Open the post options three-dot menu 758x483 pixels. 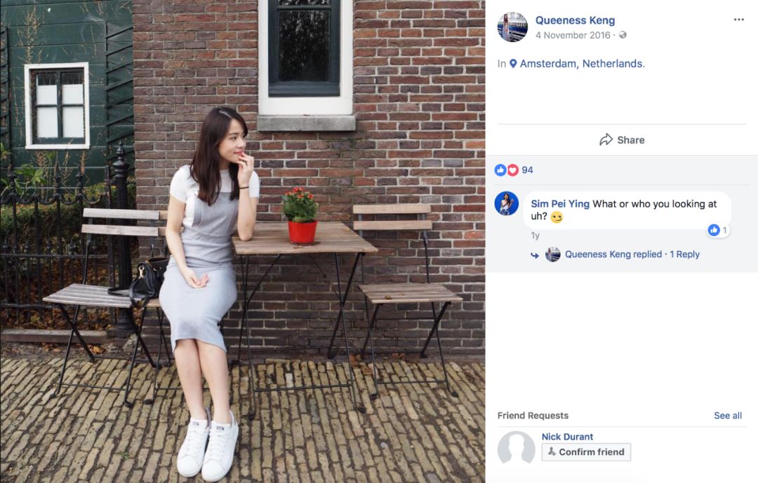[738, 20]
